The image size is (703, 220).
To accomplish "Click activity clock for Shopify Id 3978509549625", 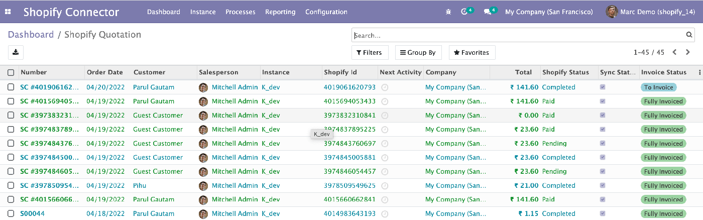I will (x=385, y=186).
